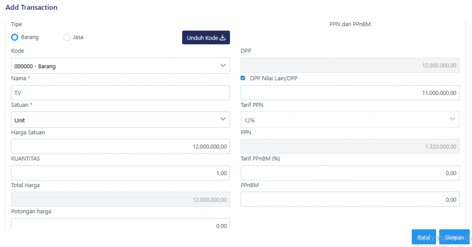
Task: Click the read-only DPP field
Action: [350, 65]
